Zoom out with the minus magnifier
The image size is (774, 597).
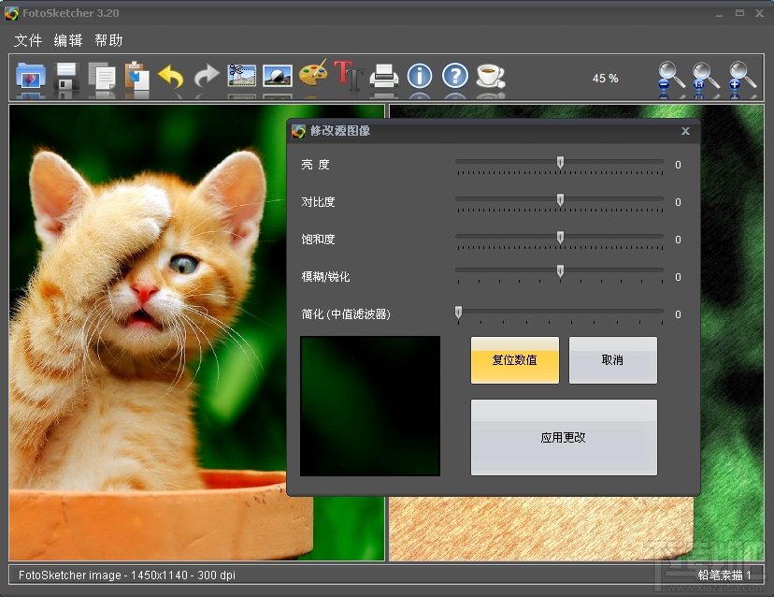click(671, 76)
